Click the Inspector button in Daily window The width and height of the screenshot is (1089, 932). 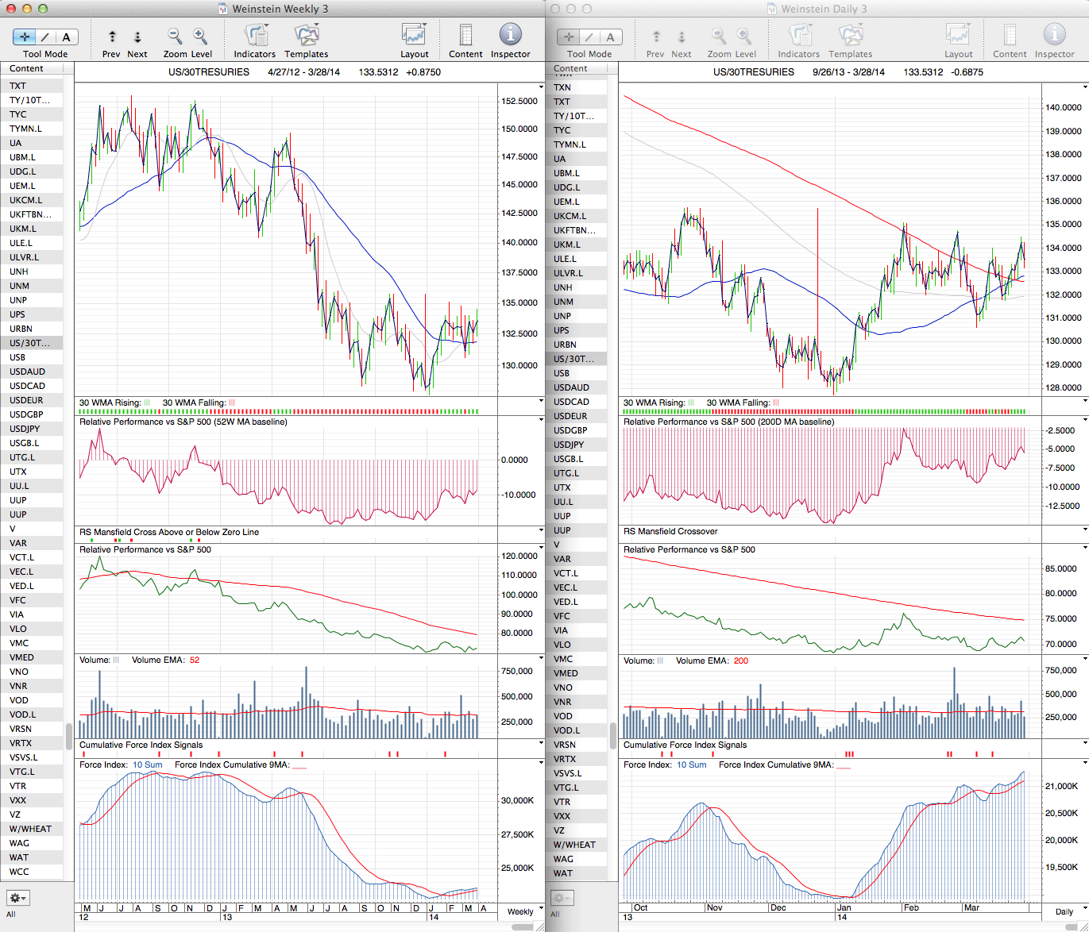(1054, 37)
